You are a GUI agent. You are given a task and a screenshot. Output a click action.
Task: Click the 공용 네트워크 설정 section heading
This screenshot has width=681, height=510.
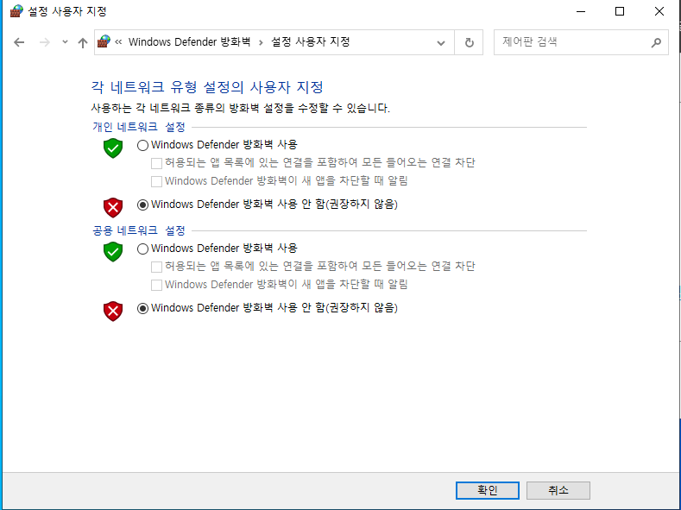pyautogui.click(x=139, y=230)
